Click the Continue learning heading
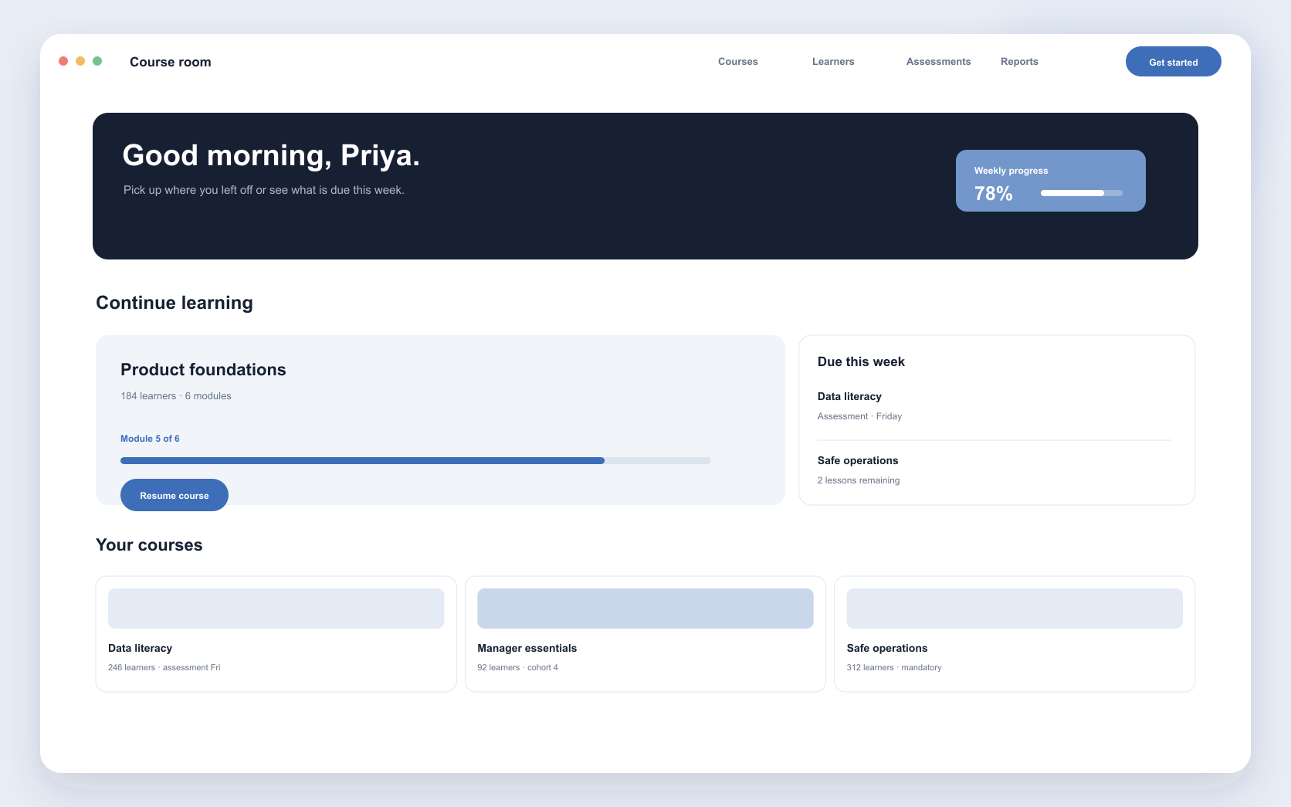The height and width of the screenshot is (807, 1291). (175, 303)
